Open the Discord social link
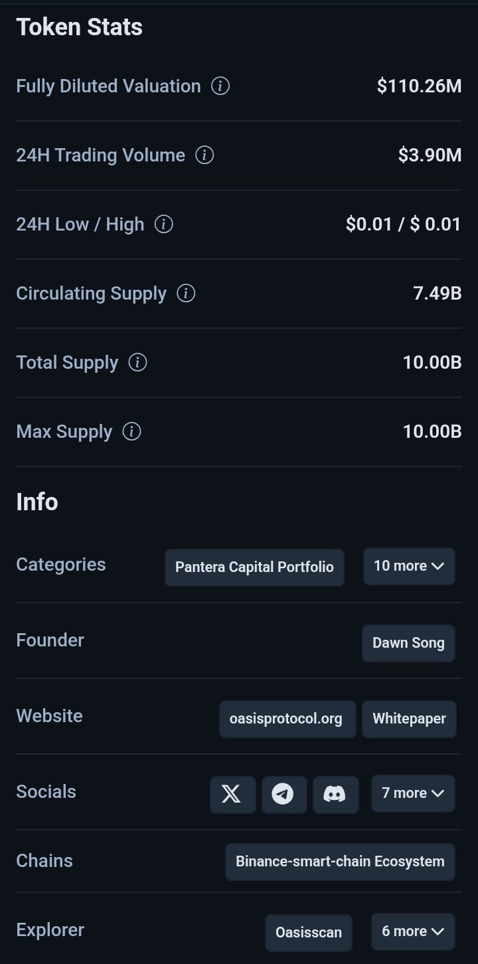 pyautogui.click(x=335, y=794)
